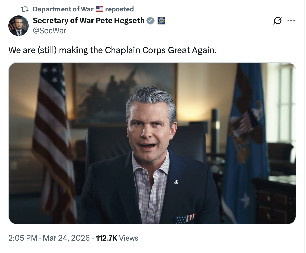Click the "Views" label after the count
This screenshot has height=253, width=306.
(129, 238)
